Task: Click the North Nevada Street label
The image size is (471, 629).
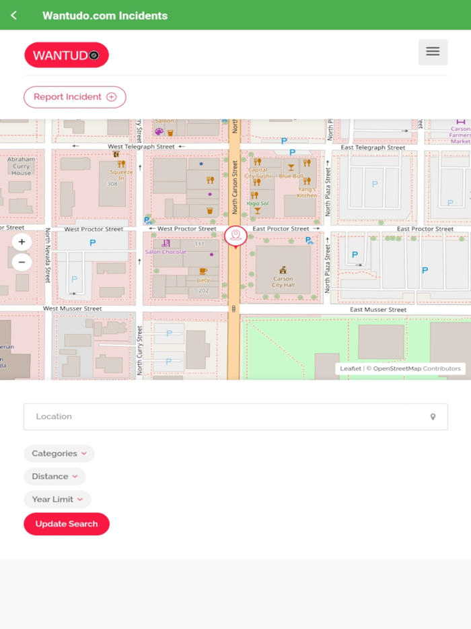Action: tap(48, 255)
